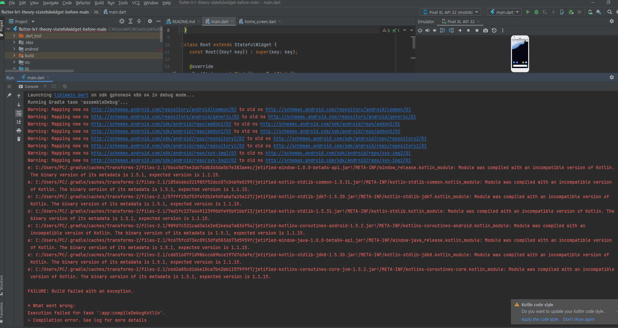Viewport: 618px width, 328px height.
Task: Open main.dart run configuration dropdown
Action: (504, 12)
